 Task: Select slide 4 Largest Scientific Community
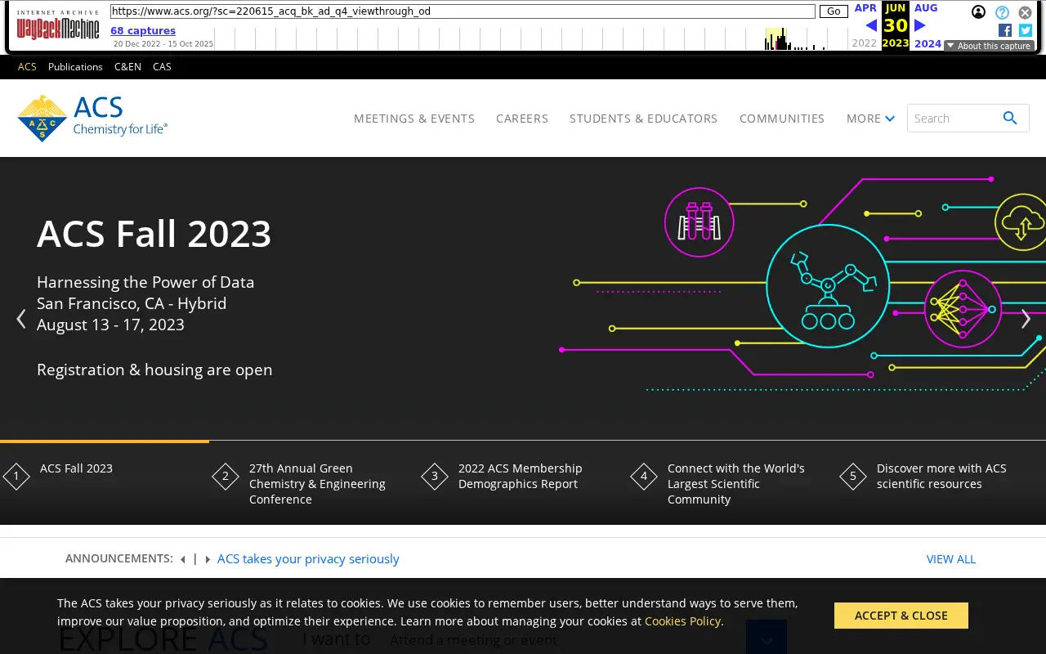(x=732, y=483)
